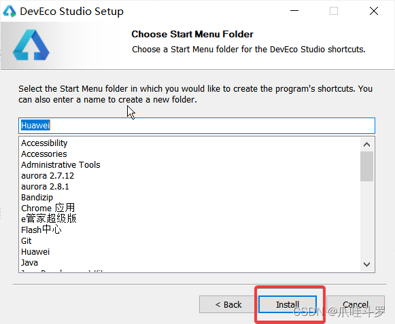Choose Flash中心 in the list
The width and height of the screenshot is (395, 324).
(x=41, y=230)
